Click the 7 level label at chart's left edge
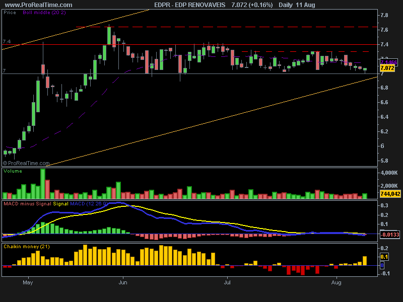Image resolution: width=403 pixels, height=302 pixels. tap(4, 70)
